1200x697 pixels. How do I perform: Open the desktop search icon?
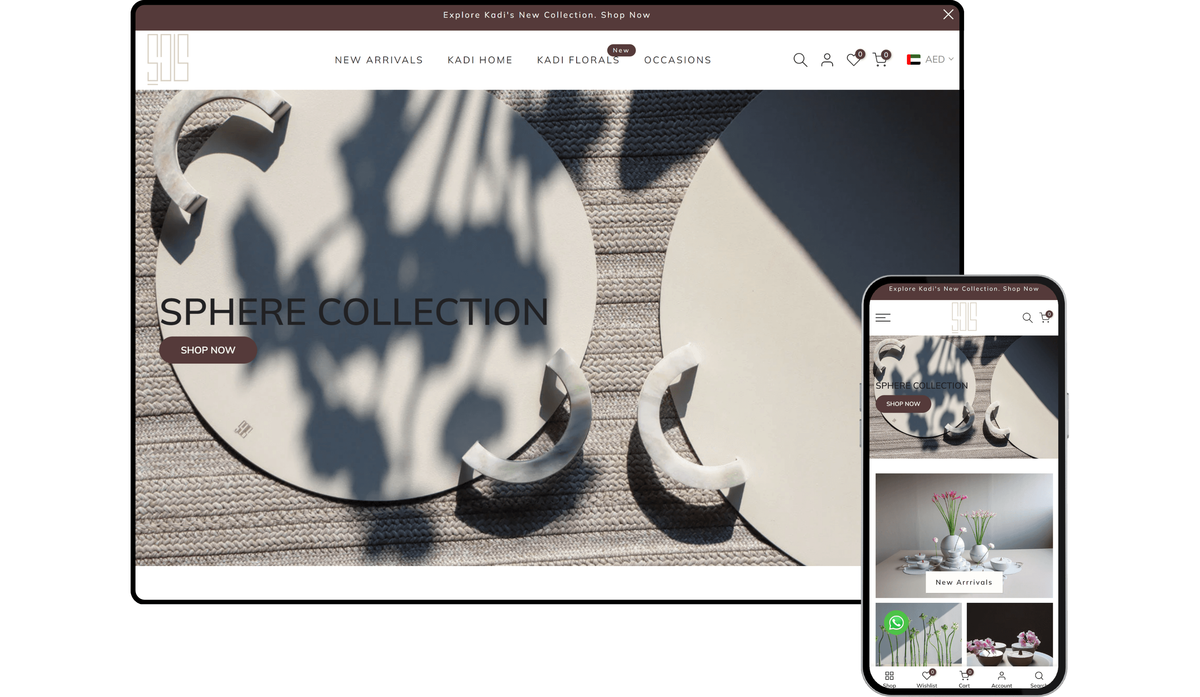tap(800, 60)
